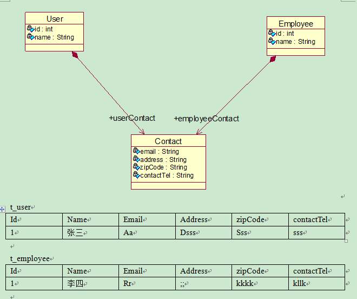The height and width of the screenshot is (299, 357).
Task: Click the cell containing kkkk
Action: click(x=260, y=284)
